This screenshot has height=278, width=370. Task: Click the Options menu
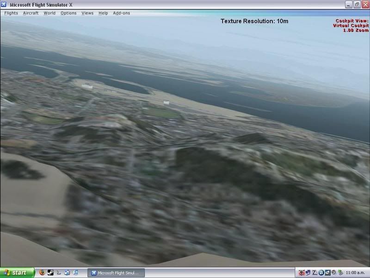[x=68, y=13]
